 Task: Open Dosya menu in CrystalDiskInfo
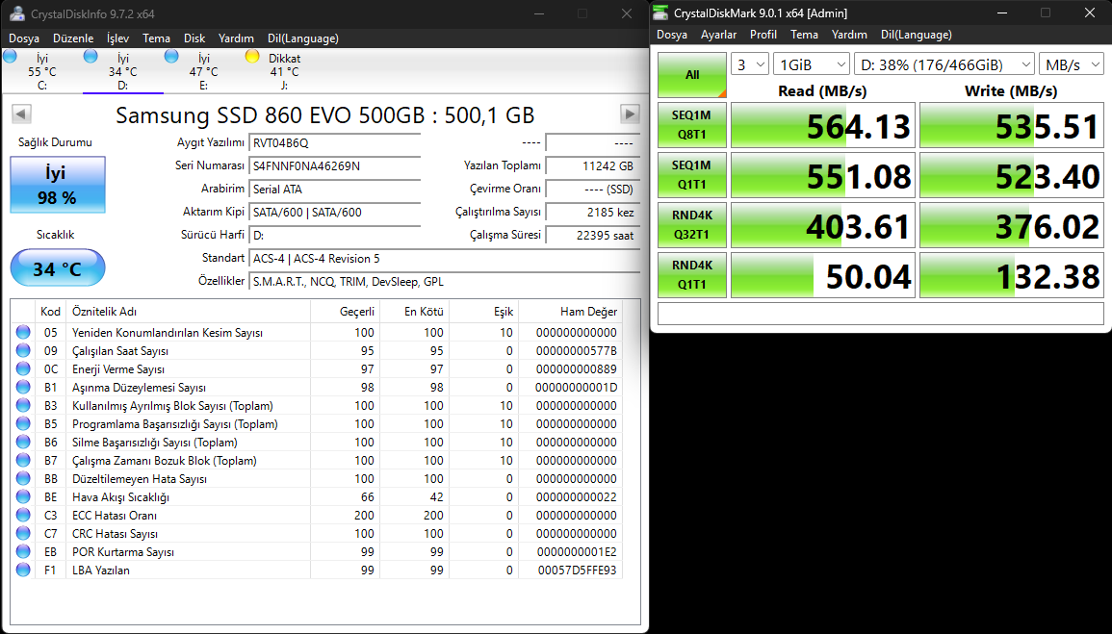tap(24, 38)
